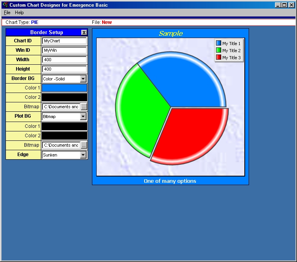Close the Border Setup panel
Screen dimensions: 297x262
[84, 33]
